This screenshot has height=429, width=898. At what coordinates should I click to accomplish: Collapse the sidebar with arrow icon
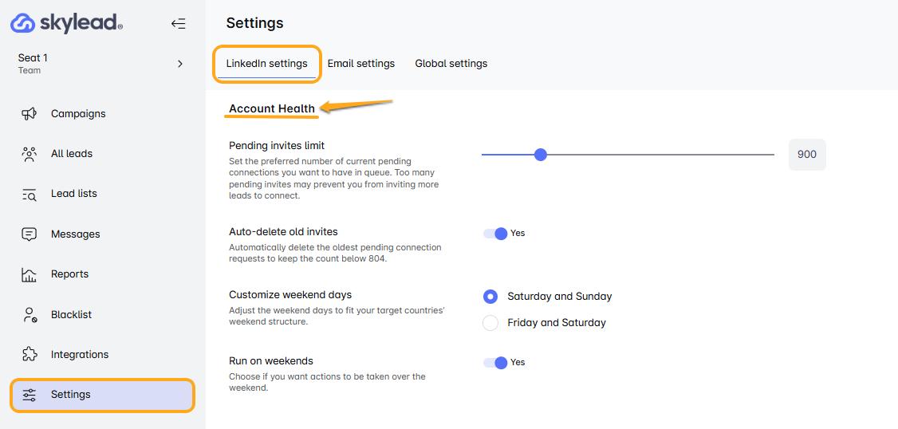click(178, 24)
